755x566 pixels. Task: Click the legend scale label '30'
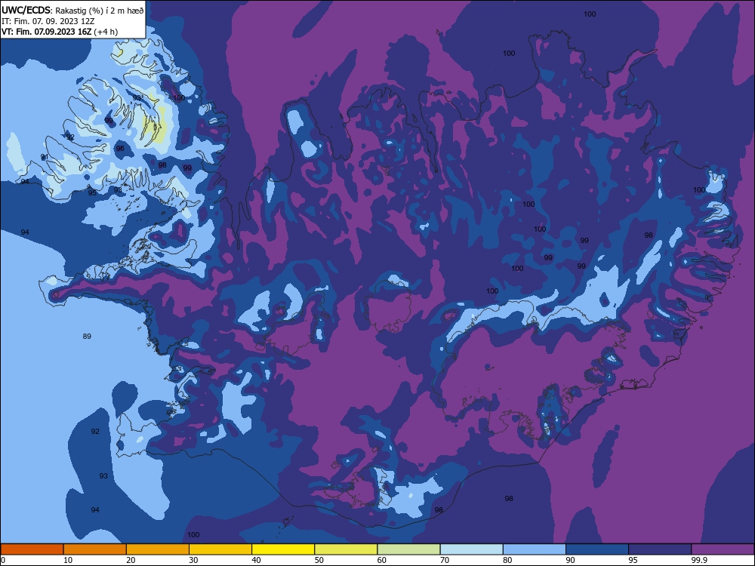tap(193, 560)
